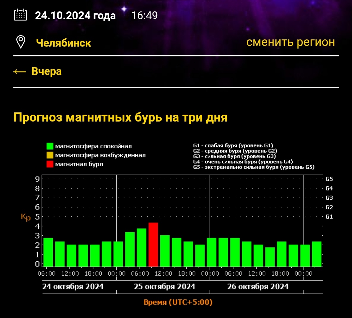The height and width of the screenshot is (318, 352).
Task: Click the first green bar at 06:00 on 24 октября
Action: [x=48, y=252]
